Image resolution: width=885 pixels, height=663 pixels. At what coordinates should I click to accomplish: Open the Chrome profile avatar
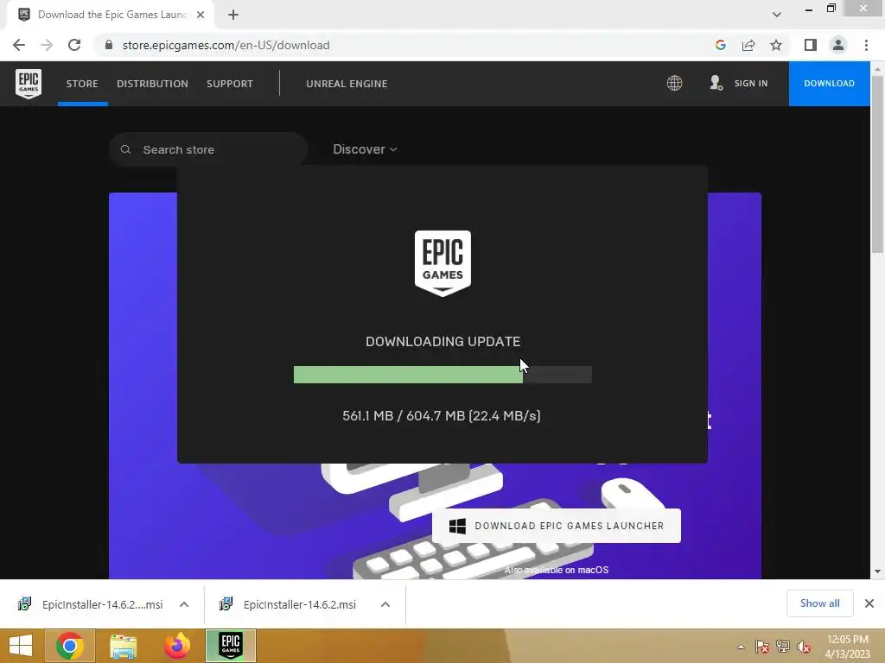tap(838, 45)
